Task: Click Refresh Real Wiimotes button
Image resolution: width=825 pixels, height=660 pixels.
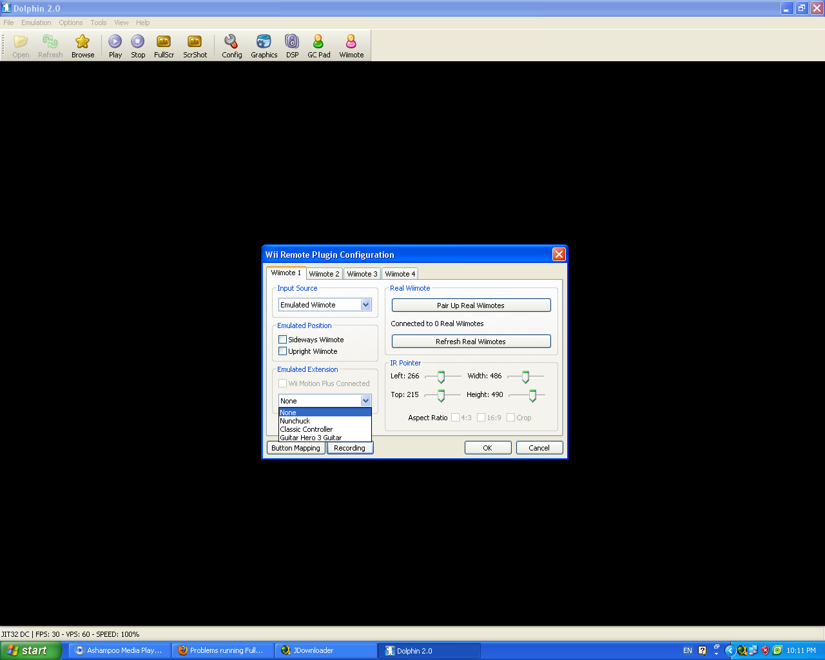Action: point(471,342)
